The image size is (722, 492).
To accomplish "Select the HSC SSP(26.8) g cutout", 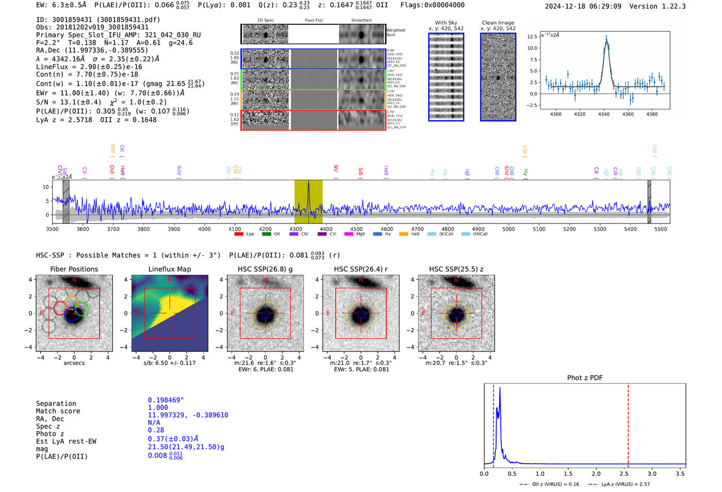I will 265,313.
